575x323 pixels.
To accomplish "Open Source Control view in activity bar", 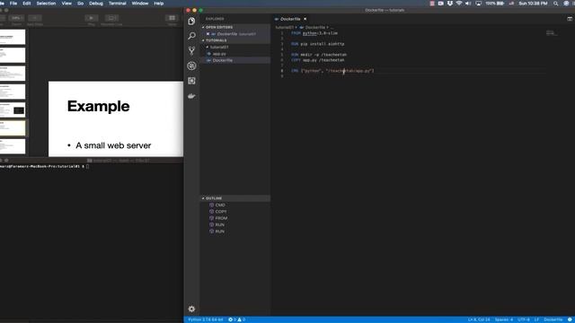I will click(x=191, y=50).
